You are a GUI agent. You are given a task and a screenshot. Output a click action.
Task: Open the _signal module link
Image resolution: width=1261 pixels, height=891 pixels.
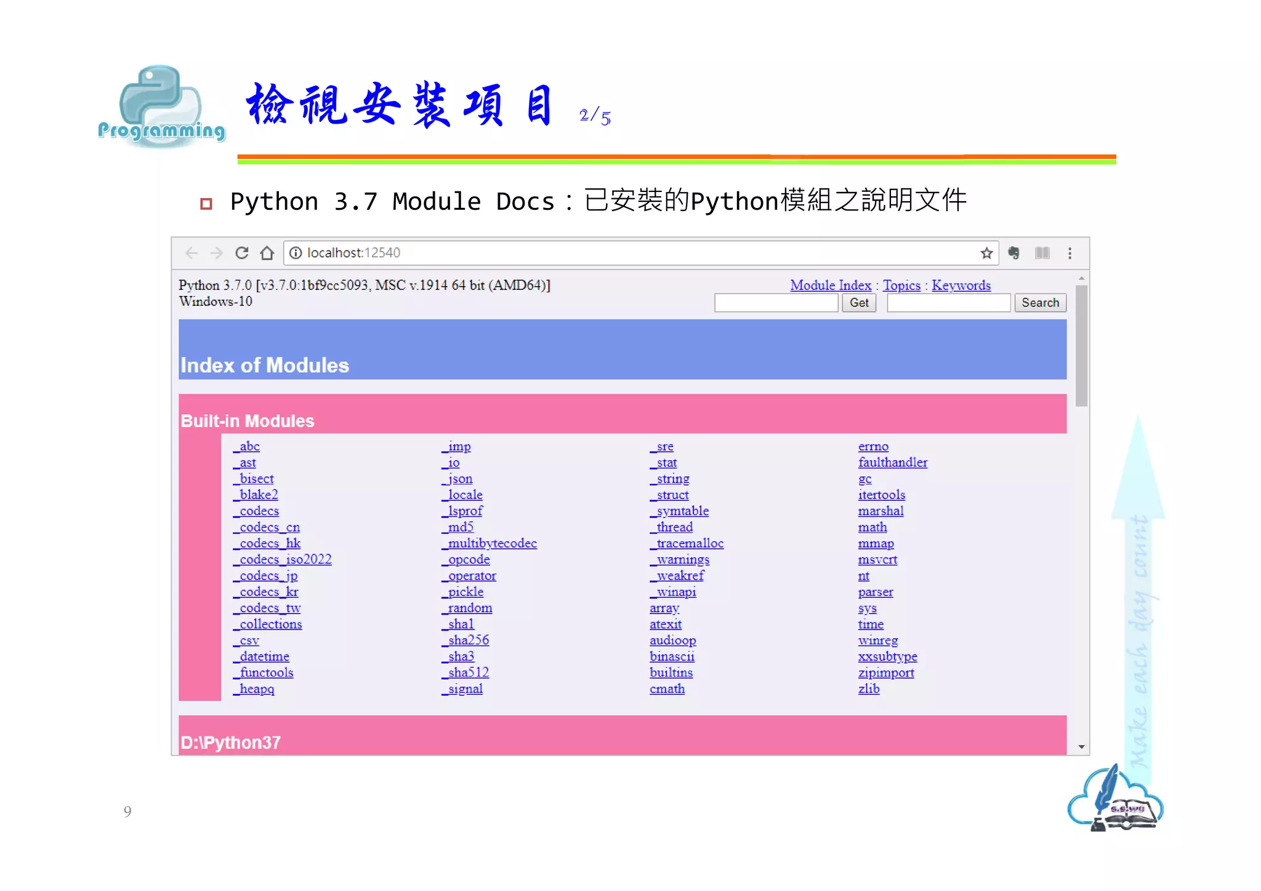coord(462,689)
